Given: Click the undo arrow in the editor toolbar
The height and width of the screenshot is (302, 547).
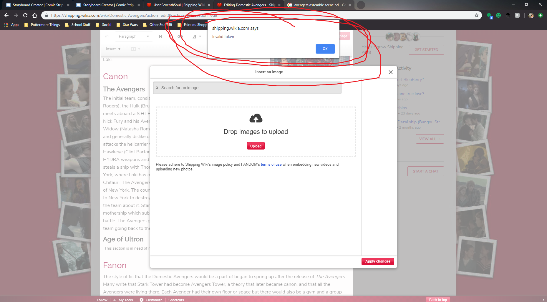Looking at the screenshot, I should click(107, 36).
